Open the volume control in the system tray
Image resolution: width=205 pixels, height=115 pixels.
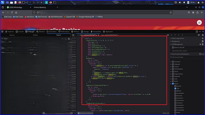coord(180,2)
